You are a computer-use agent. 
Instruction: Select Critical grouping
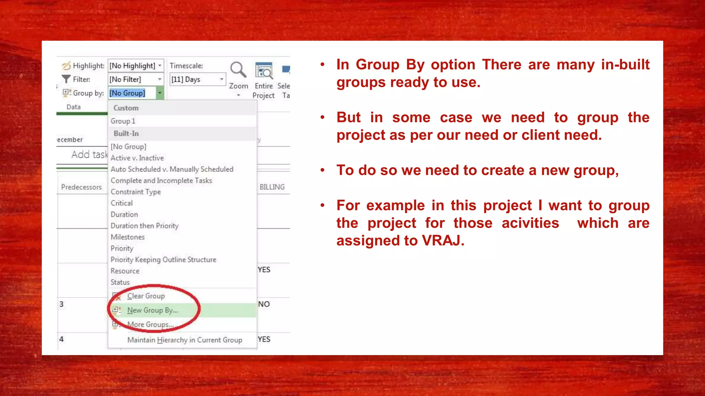[x=182, y=203]
